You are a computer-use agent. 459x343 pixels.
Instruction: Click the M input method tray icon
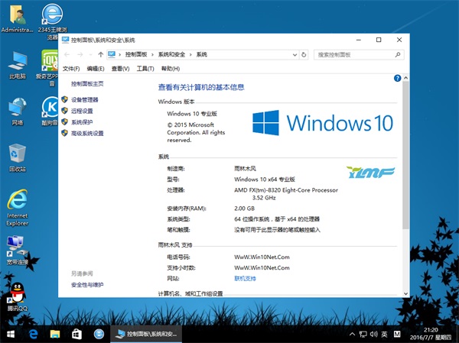pos(397,335)
